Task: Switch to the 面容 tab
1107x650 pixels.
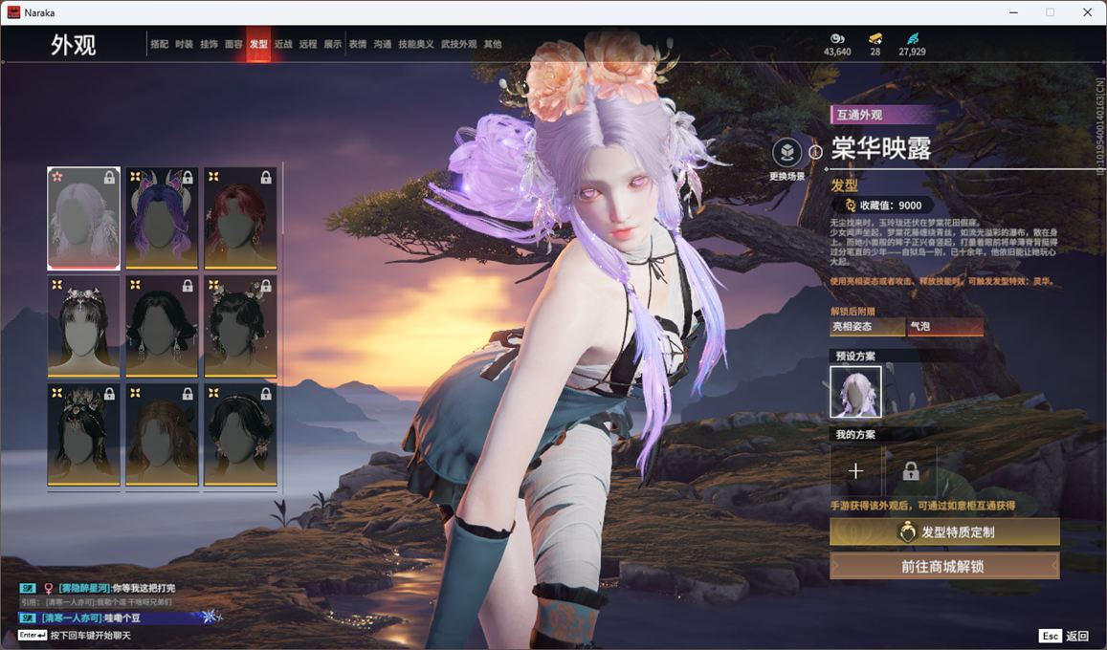Action: 233,44
